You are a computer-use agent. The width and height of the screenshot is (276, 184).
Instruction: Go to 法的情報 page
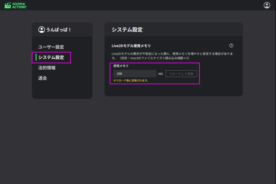[x=47, y=68]
